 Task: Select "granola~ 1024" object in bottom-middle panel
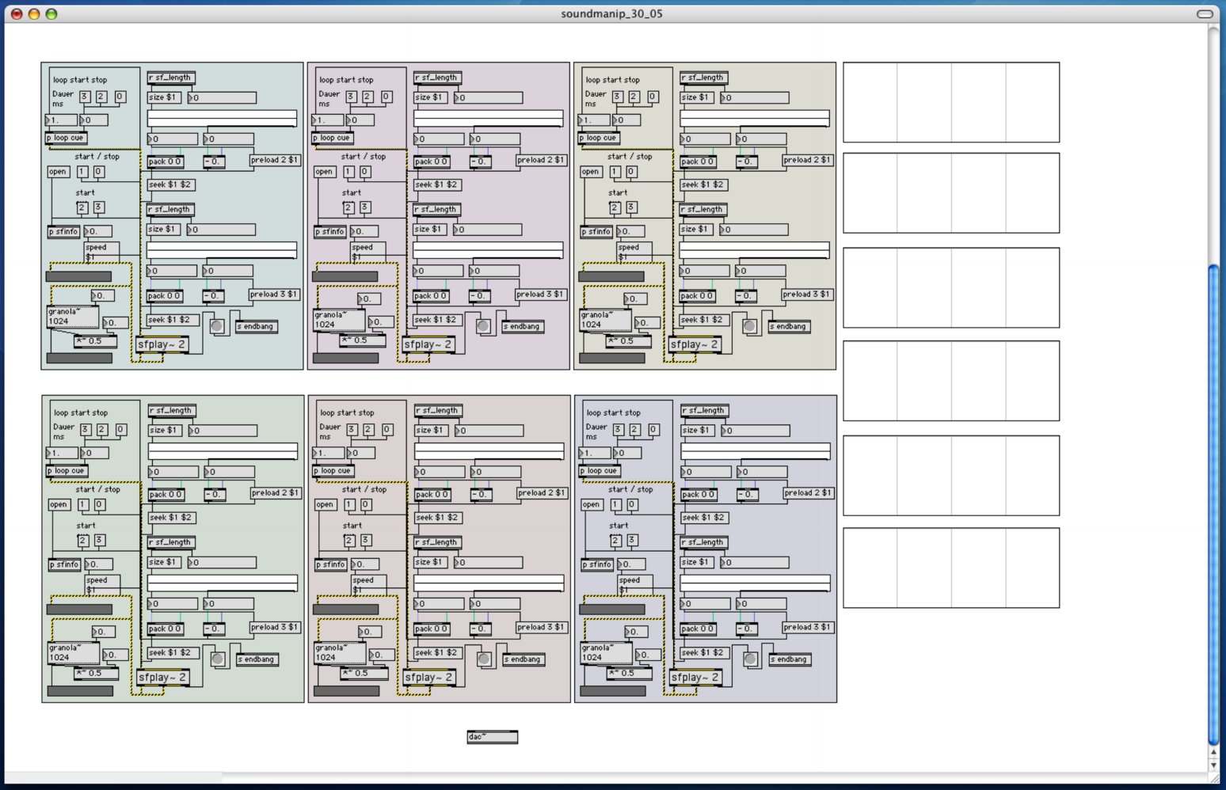[340, 652]
